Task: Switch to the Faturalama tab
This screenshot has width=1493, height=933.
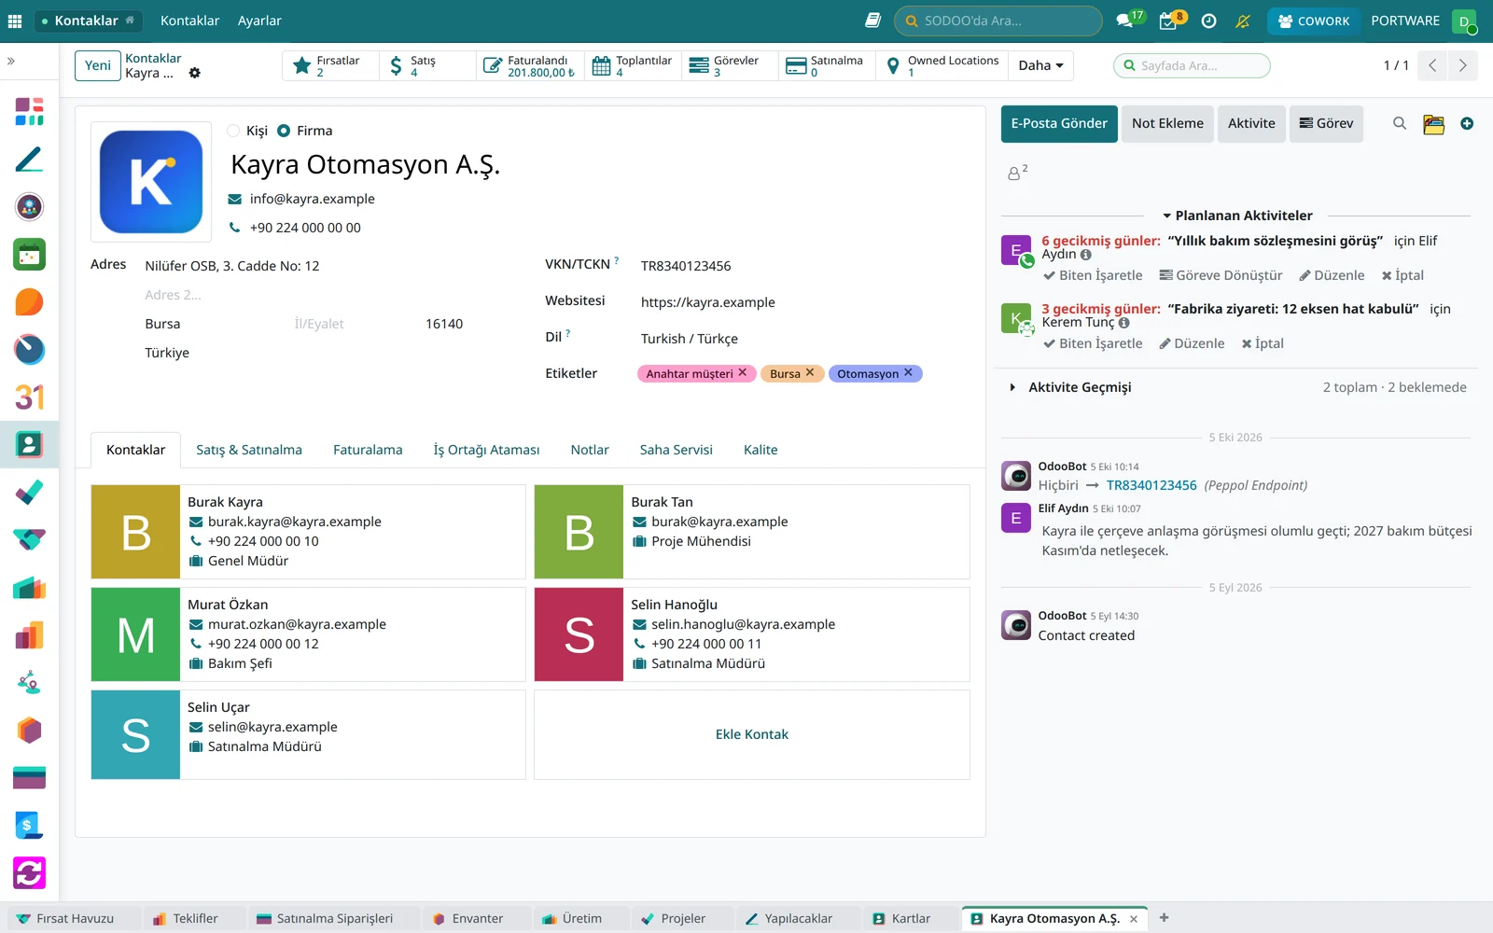Action: click(x=368, y=450)
